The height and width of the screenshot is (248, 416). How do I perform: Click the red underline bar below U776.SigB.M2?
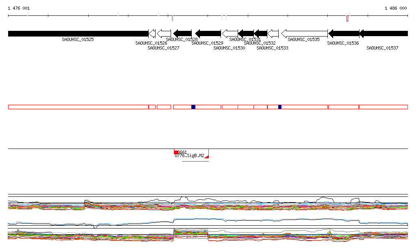coord(195,161)
